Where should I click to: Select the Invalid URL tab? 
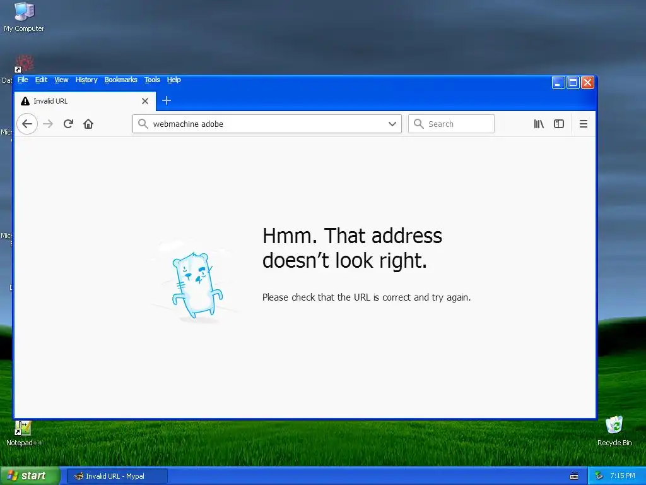(x=85, y=101)
